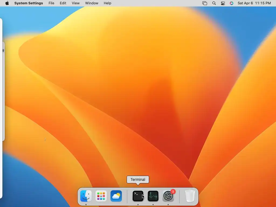276x207 pixels.
Task: Open Spotlight search magnifier icon
Action: coord(214,3)
